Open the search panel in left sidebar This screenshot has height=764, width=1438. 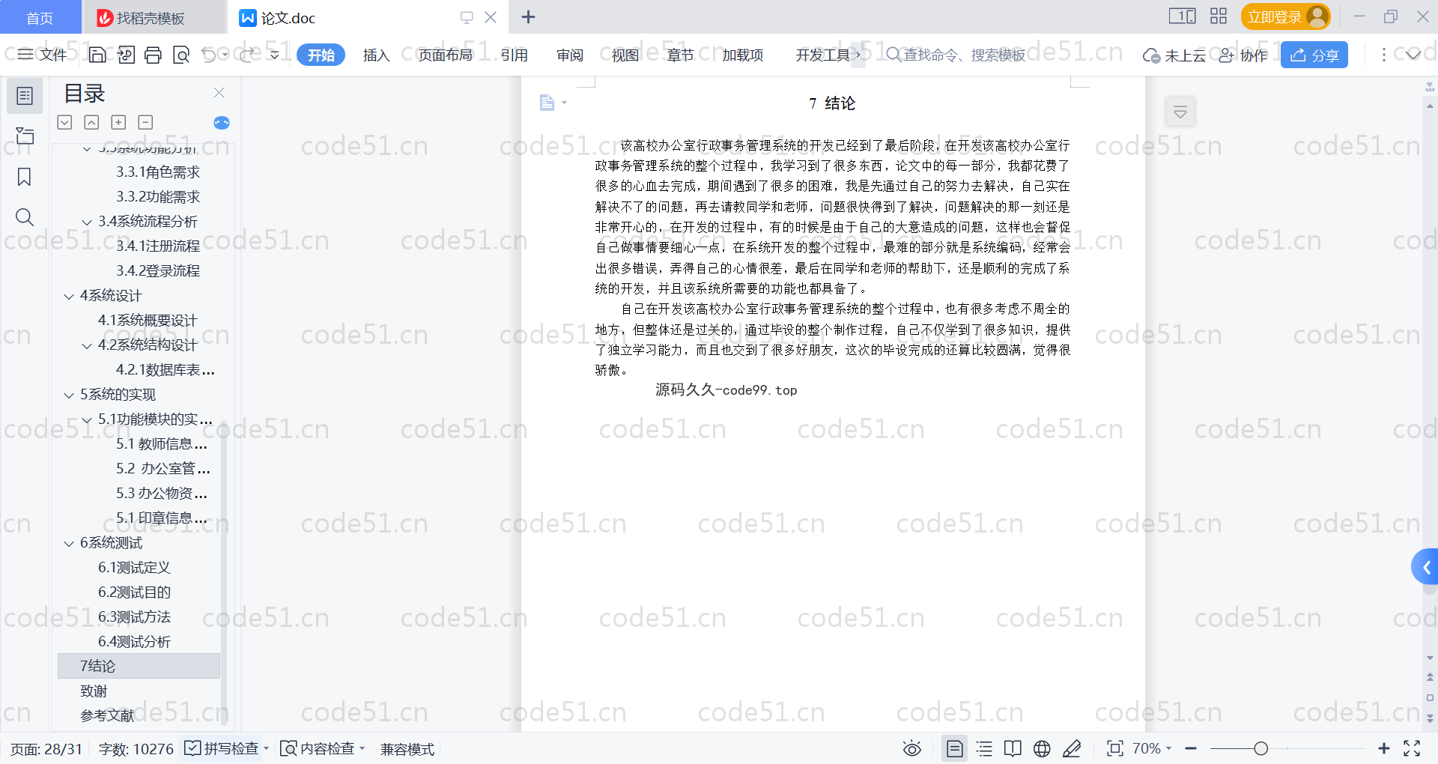24,217
